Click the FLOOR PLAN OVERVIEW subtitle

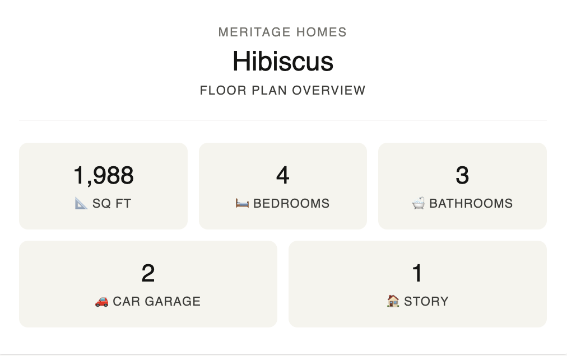pyautogui.click(x=283, y=90)
